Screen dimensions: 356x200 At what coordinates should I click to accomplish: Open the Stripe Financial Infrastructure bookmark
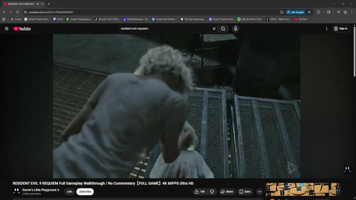click(222, 19)
